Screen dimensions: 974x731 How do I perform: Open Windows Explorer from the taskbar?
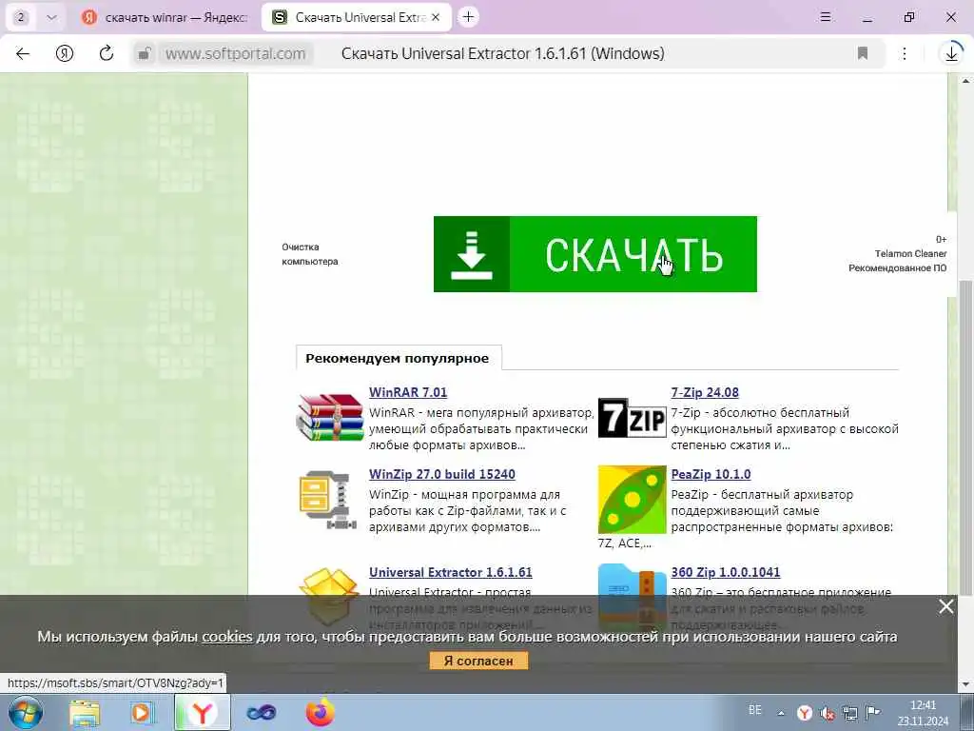(84, 712)
